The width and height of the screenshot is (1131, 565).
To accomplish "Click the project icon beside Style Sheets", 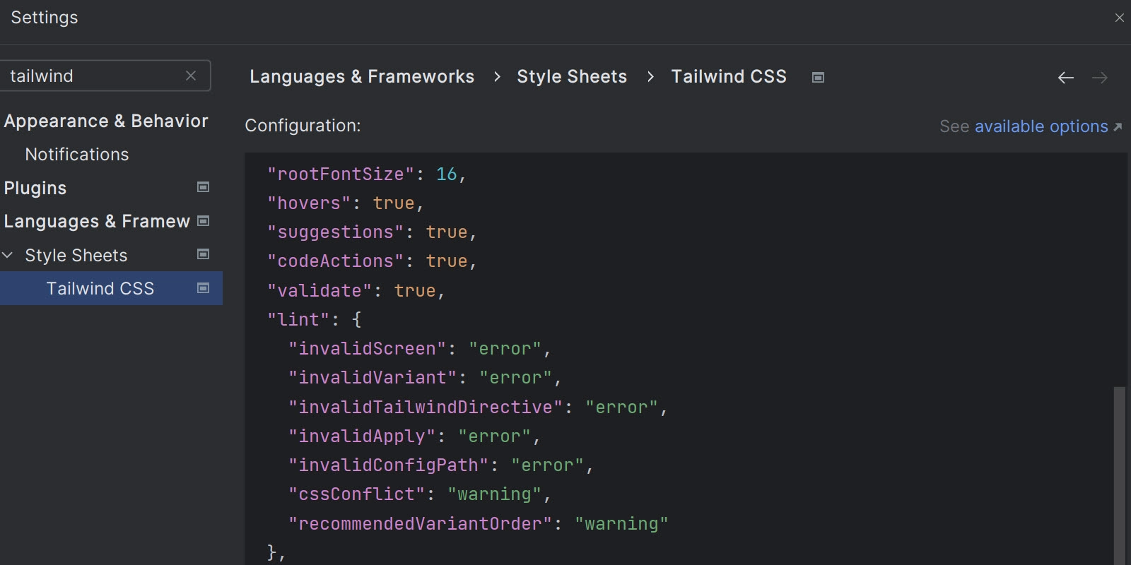I will 203,254.
